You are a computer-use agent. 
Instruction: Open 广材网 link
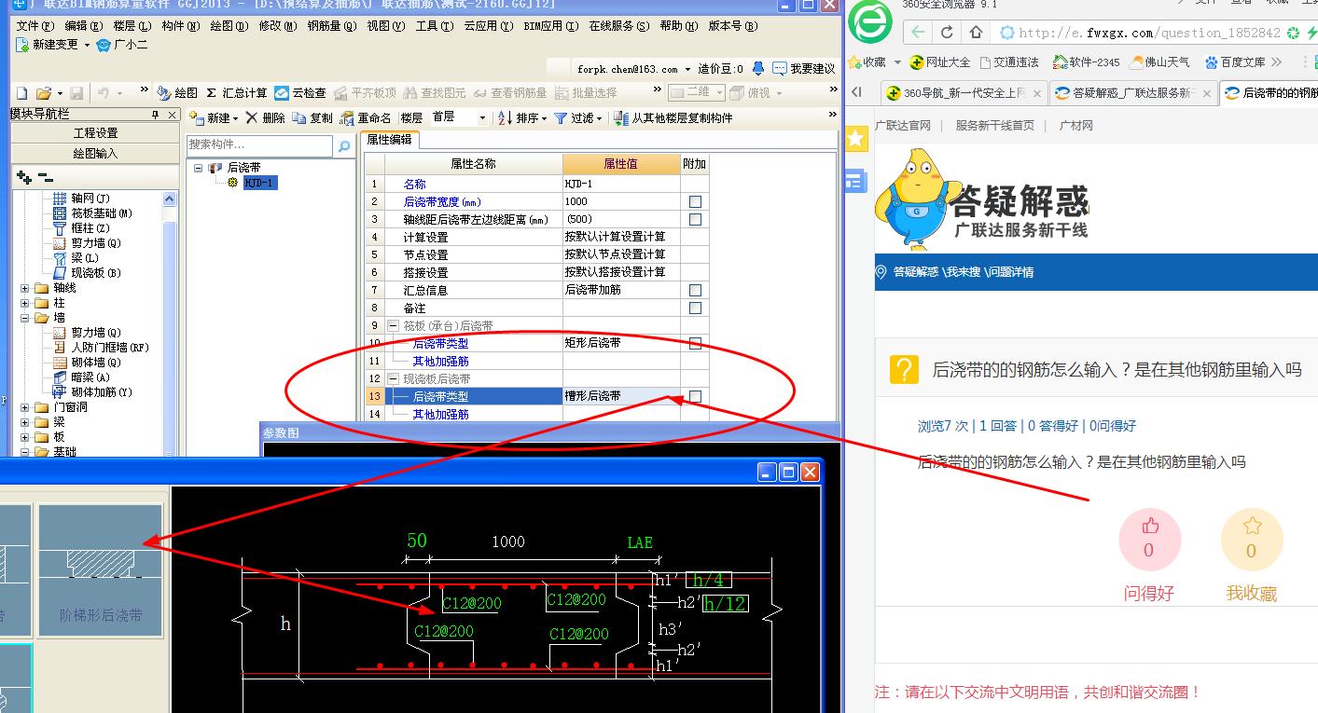pyautogui.click(x=1075, y=126)
